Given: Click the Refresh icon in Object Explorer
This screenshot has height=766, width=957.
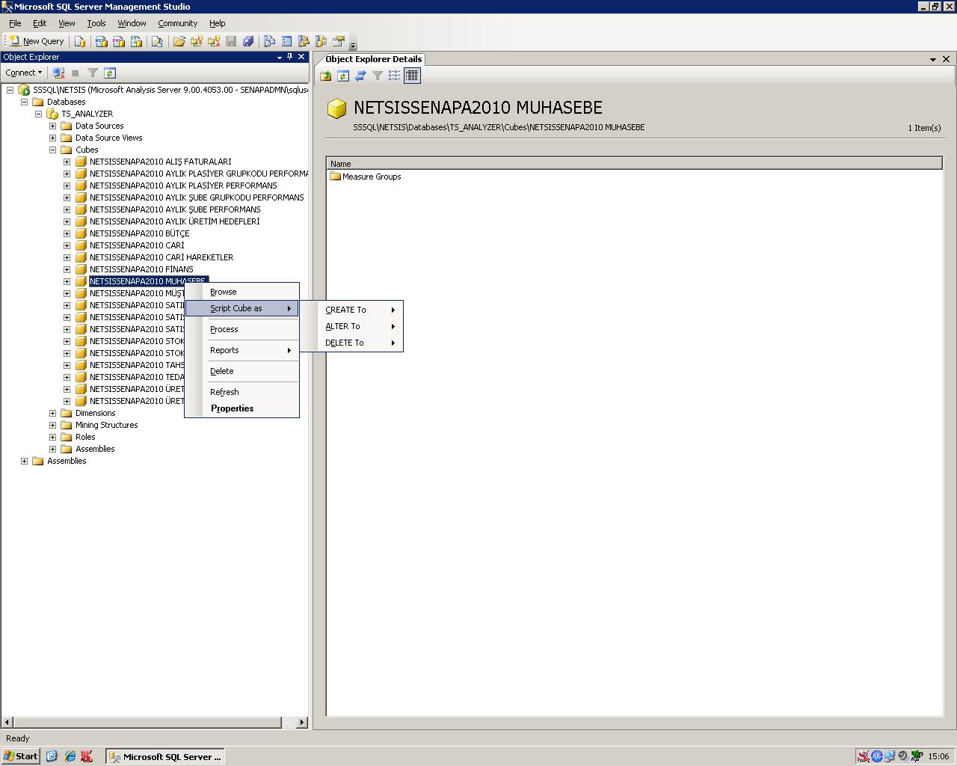Looking at the screenshot, I should (x=110, y=73).
